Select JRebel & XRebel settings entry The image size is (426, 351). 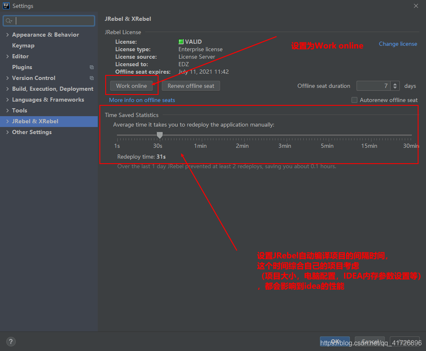[49, 122]
